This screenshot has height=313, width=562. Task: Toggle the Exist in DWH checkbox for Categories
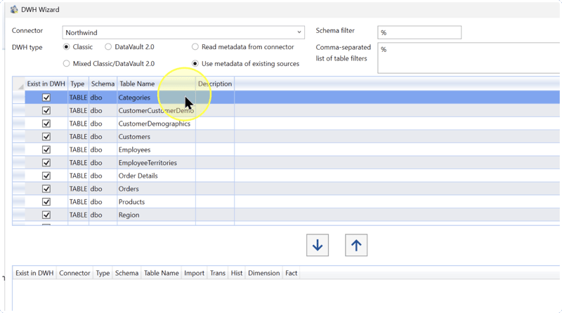46,98
